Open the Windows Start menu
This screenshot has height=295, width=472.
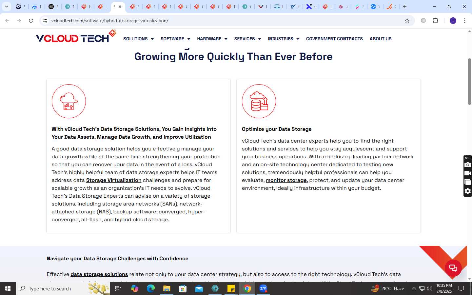(x=8, y=288)
